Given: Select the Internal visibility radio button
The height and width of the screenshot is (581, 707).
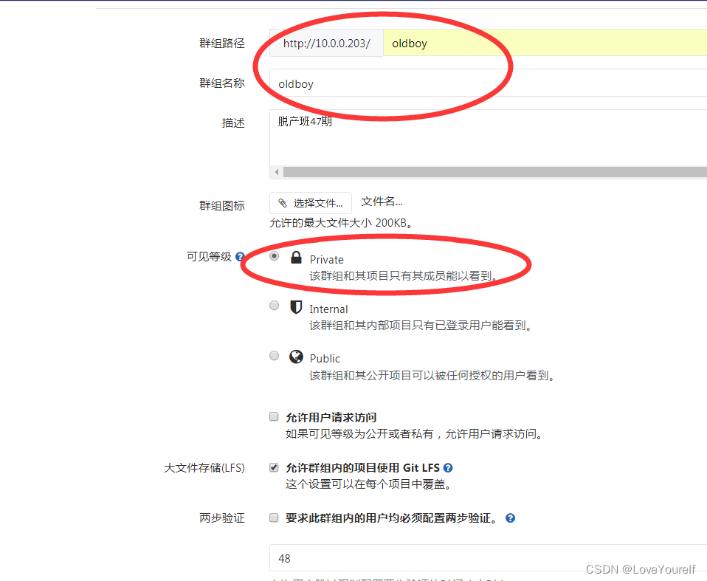Looking at the screenshot, I should (274, 306).
